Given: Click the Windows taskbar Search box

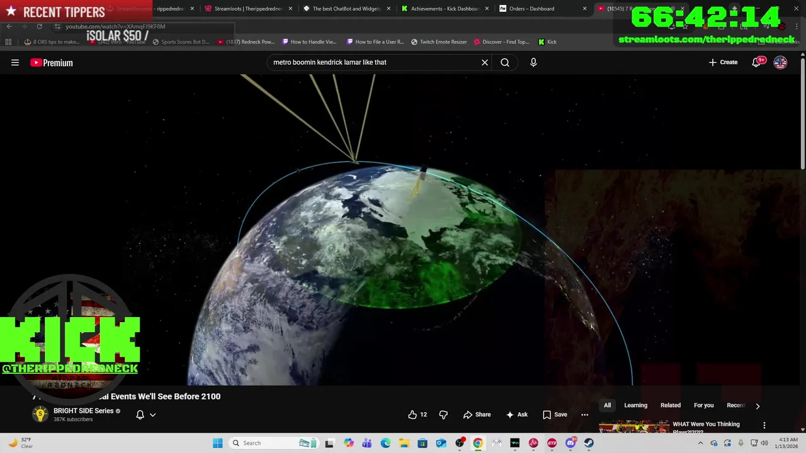Looking at the screenshot, I should [274, 443].
